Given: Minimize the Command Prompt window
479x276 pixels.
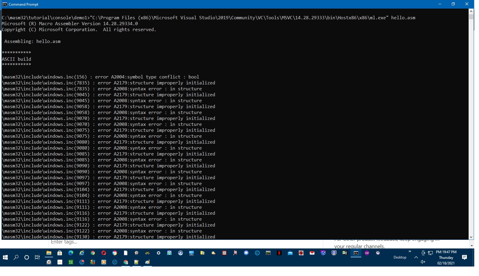Looking at the screenshot, I should [440, 4].
